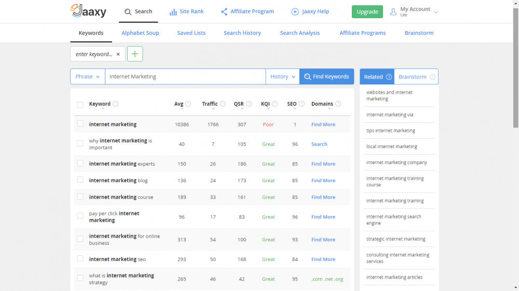
Task: Click the Jaaxy logo
Action: point(88,11)
